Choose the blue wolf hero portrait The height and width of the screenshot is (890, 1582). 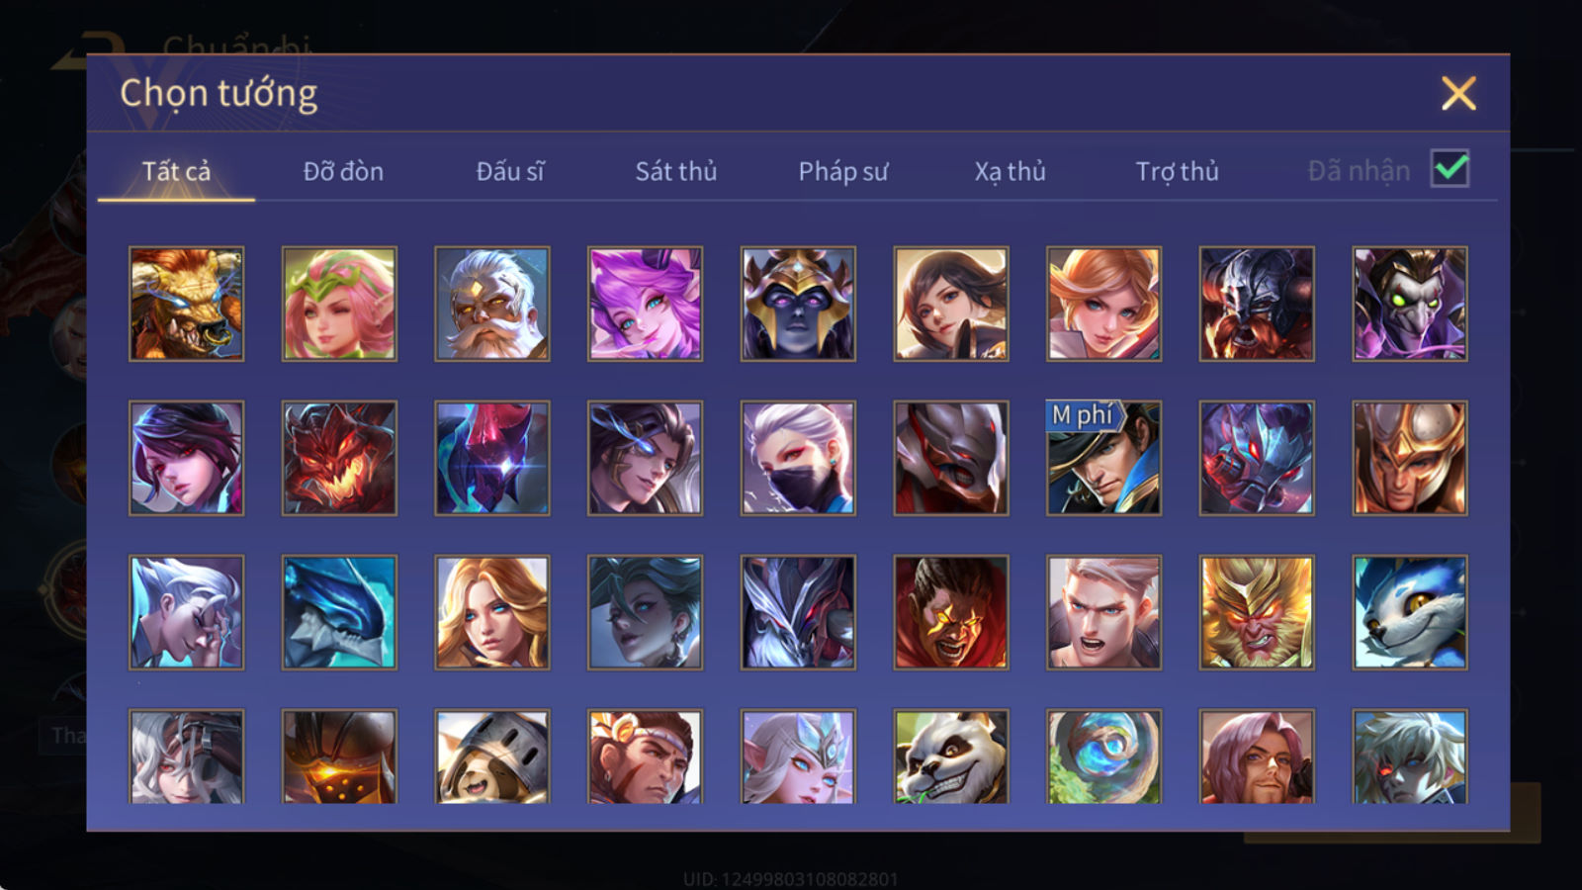(x=1410, y=612)
